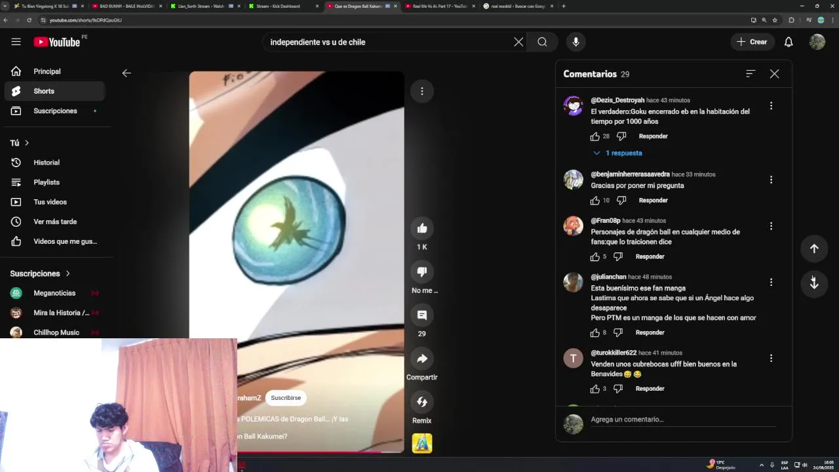Open Principal in the sidebar
This screenshot has width=839, height=472.
pos(54,71)
